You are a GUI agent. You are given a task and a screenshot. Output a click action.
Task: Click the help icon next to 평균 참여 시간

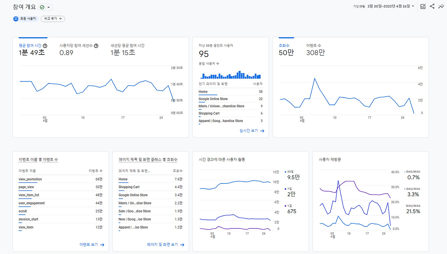click(x=45, y=45)
